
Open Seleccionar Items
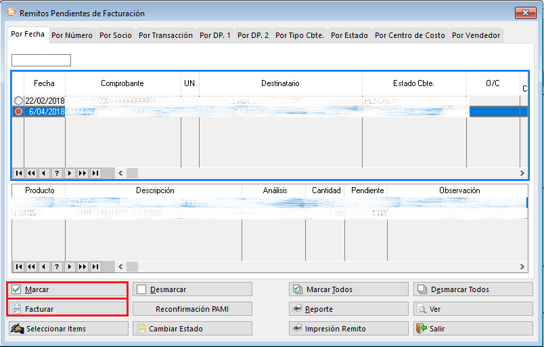coord(67,329)
